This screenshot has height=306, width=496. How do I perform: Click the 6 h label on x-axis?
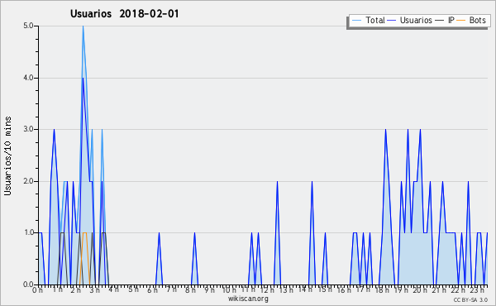point(152,290)
